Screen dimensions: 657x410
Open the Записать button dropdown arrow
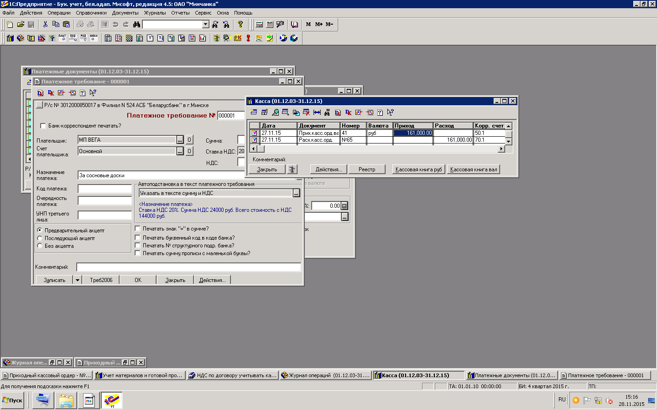[x=77, y=280]
